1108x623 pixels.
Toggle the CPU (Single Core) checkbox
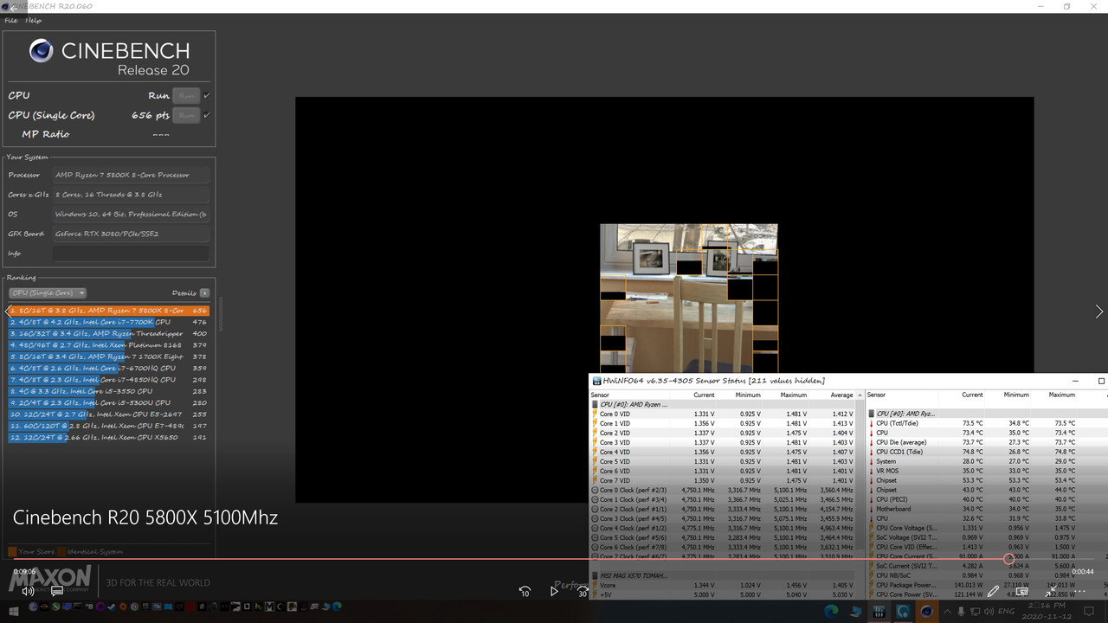point(207,114)
